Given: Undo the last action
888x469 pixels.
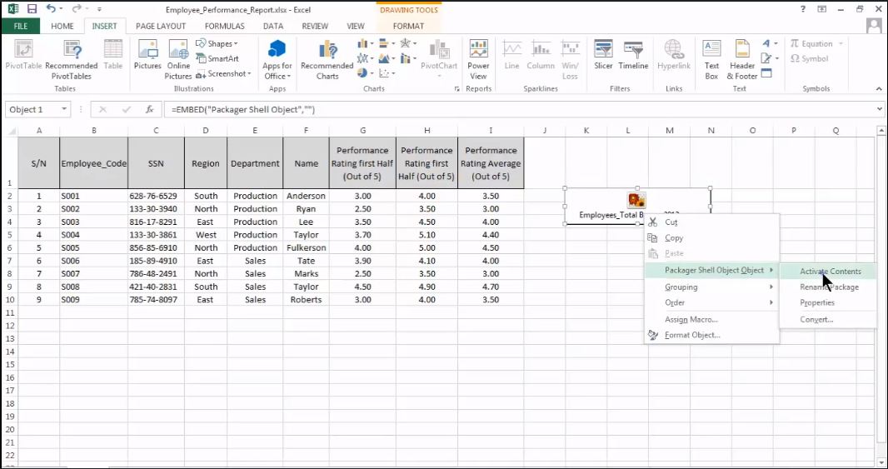Looking at the screenshot, I should pos(51,9).
